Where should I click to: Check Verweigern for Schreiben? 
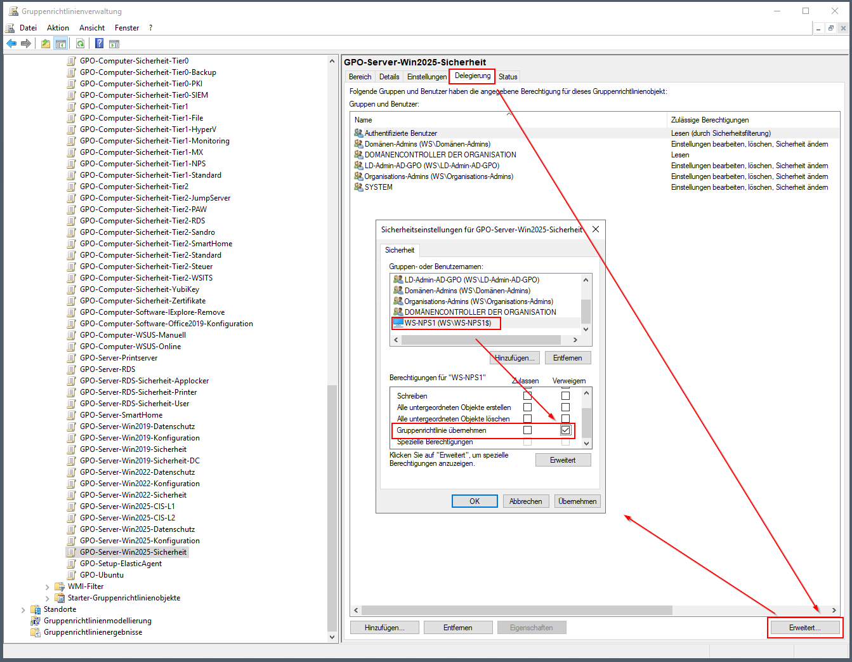[565, 396]
